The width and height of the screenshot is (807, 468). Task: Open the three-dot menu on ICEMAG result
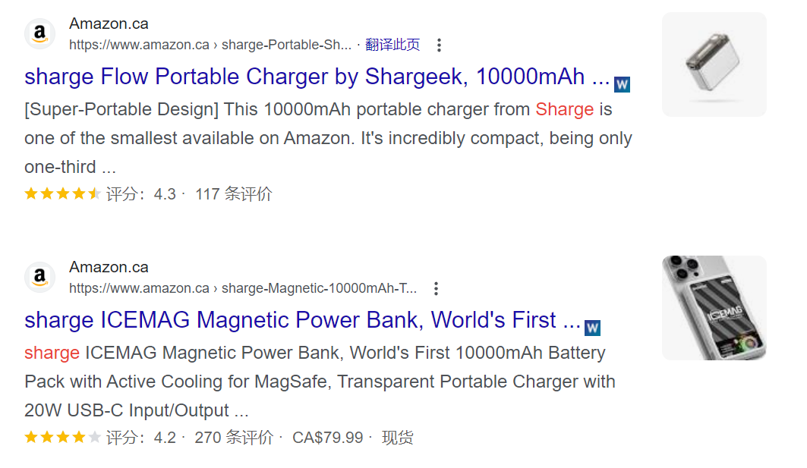tap(436, 288)
